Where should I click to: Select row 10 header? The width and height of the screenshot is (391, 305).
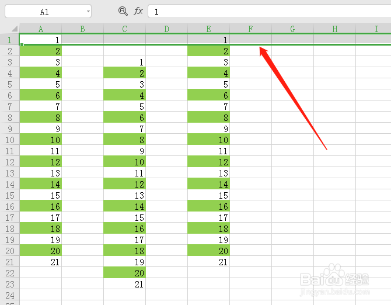10,140
